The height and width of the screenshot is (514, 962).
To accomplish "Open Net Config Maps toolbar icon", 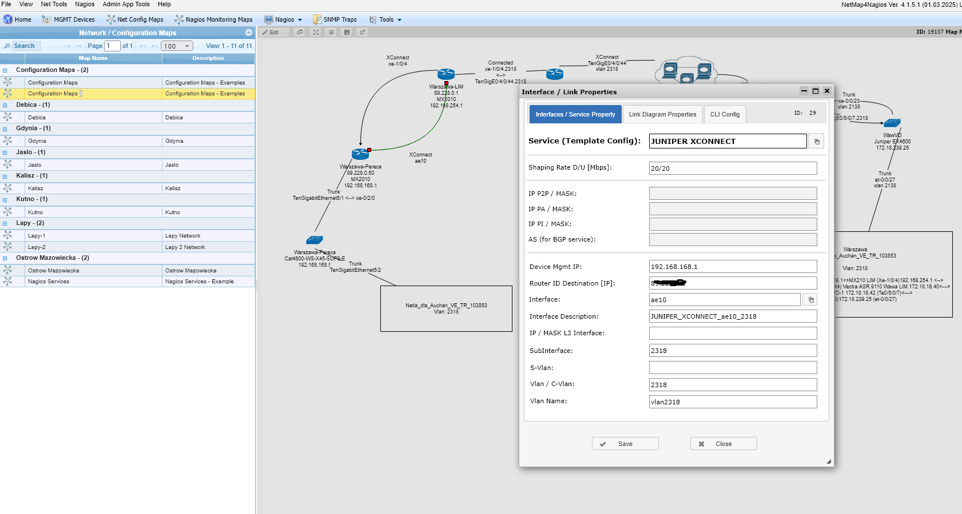I will coord(111,19).
